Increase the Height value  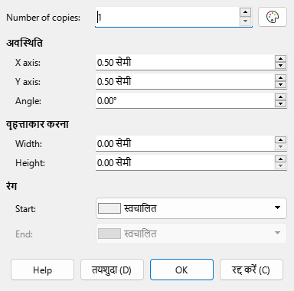(x=281, y=159)
